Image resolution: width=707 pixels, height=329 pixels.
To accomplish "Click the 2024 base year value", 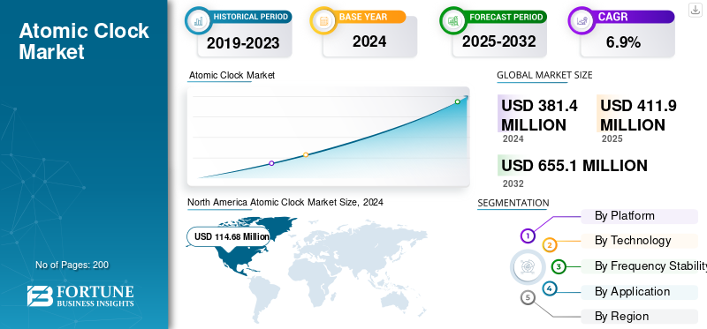I will click(369, 41).
